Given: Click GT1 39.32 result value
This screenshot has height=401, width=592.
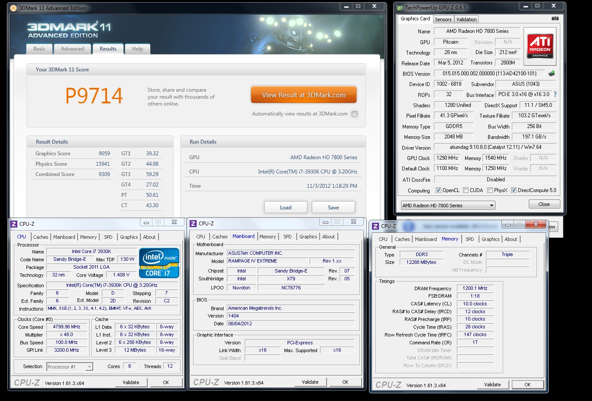Looking at the screenshot, I should click(152, 154).
